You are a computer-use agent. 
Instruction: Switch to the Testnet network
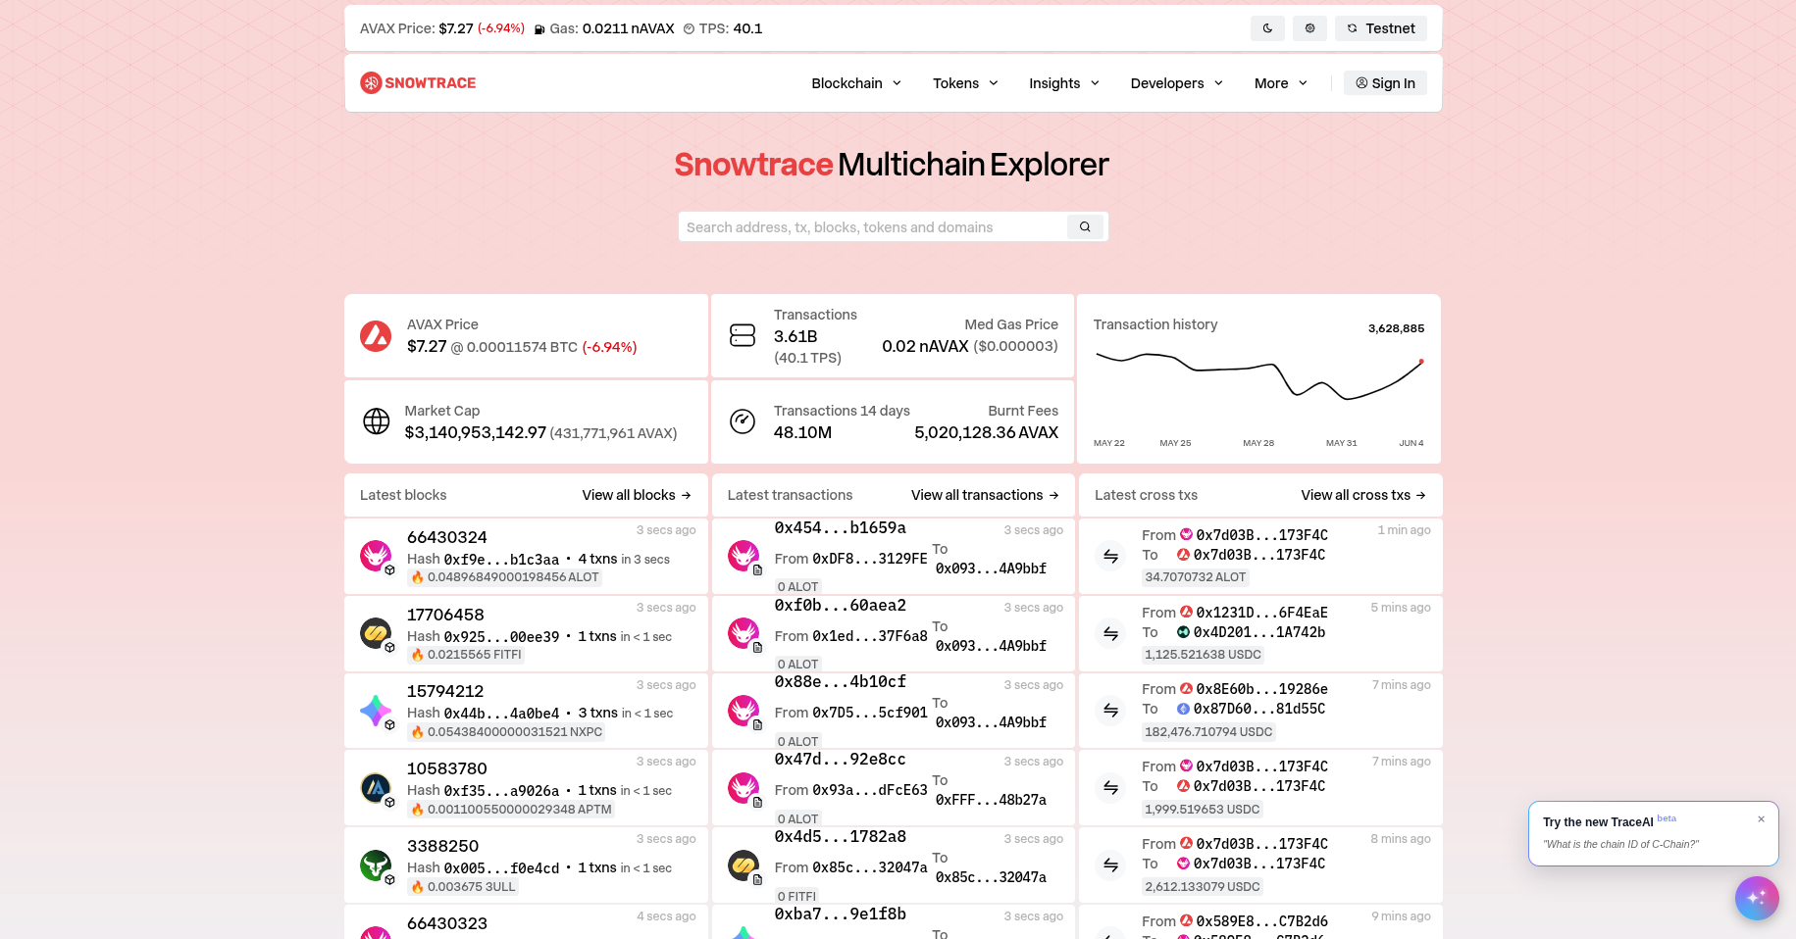pyautogui.click(x=1380, y=28)
